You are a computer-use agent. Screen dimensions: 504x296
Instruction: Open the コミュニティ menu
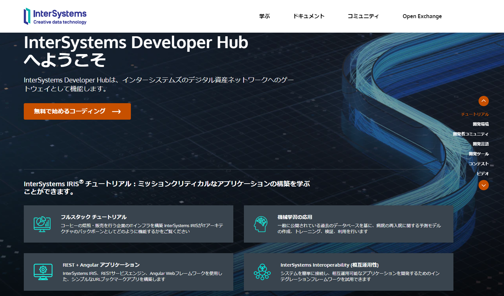(x=363, y=16)
